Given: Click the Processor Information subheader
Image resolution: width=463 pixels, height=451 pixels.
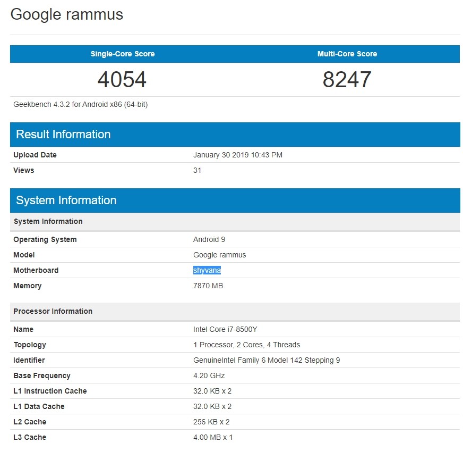Looking at the screenshot, I should pos(53,311).
